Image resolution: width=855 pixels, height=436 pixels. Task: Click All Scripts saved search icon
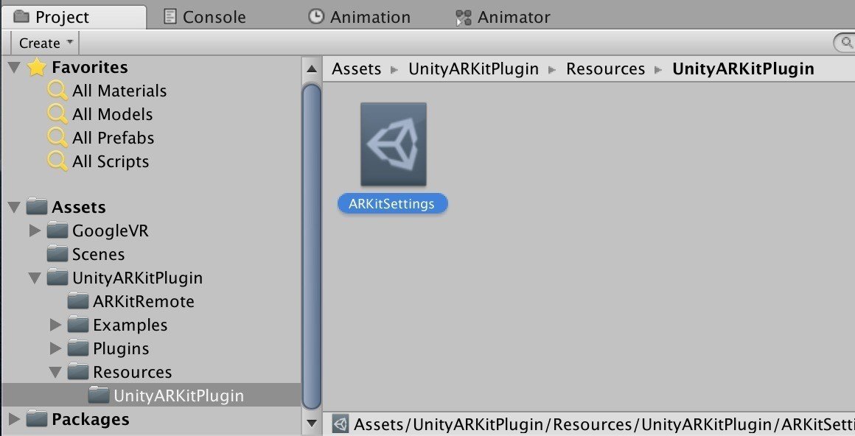[x=57, y=161]
